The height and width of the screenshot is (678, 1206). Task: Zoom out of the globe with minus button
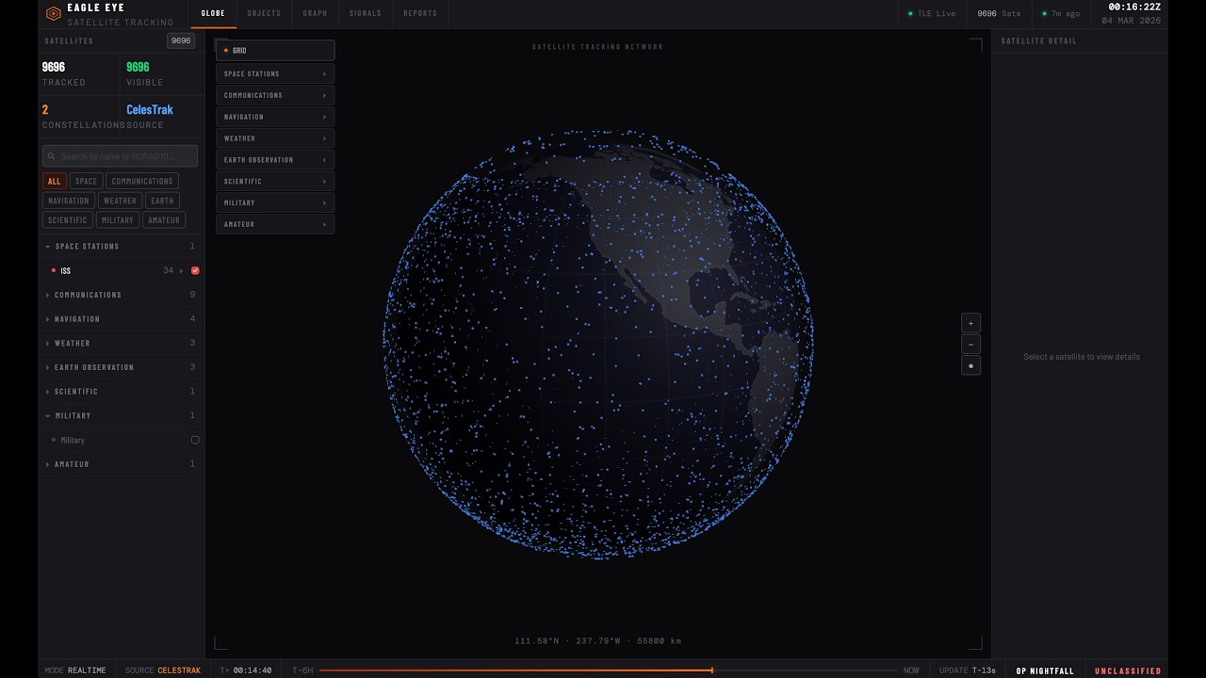tap(970, 344)
